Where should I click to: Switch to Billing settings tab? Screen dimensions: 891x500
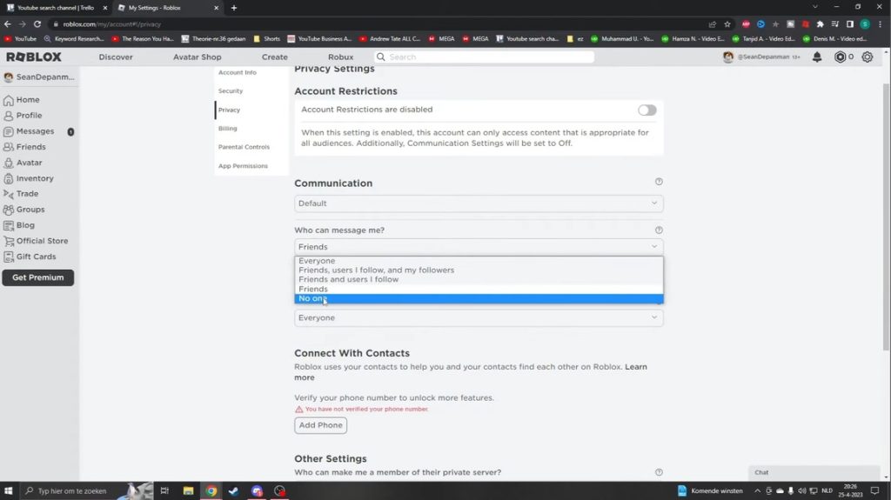(x=227, y=129)
